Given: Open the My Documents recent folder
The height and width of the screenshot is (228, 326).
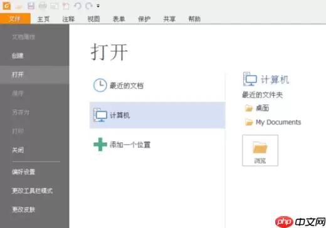Looking at the screenshot, I should [278, 122].
